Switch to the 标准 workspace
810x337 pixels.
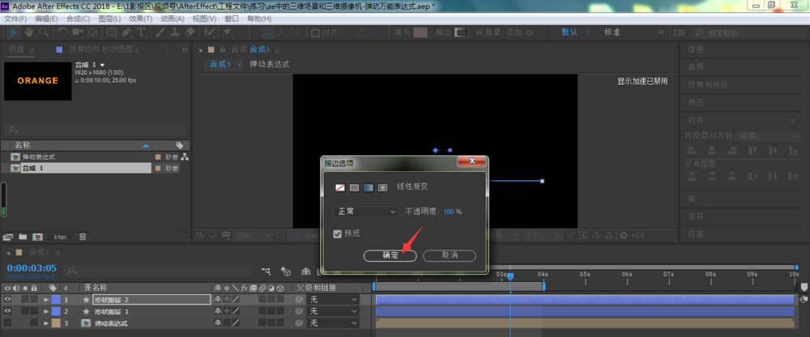pos(612,32)
